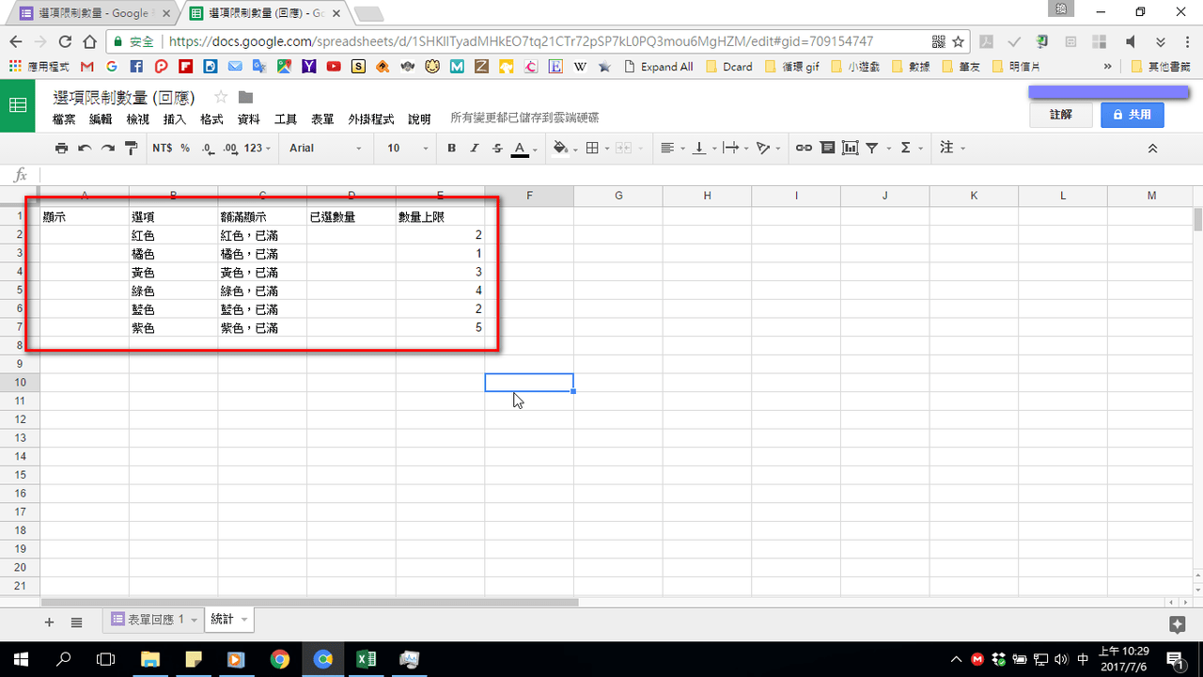Open the Dcard bookmarks folder
The width and height of the screenshot is (1203, 677).
tap(728, 67)
